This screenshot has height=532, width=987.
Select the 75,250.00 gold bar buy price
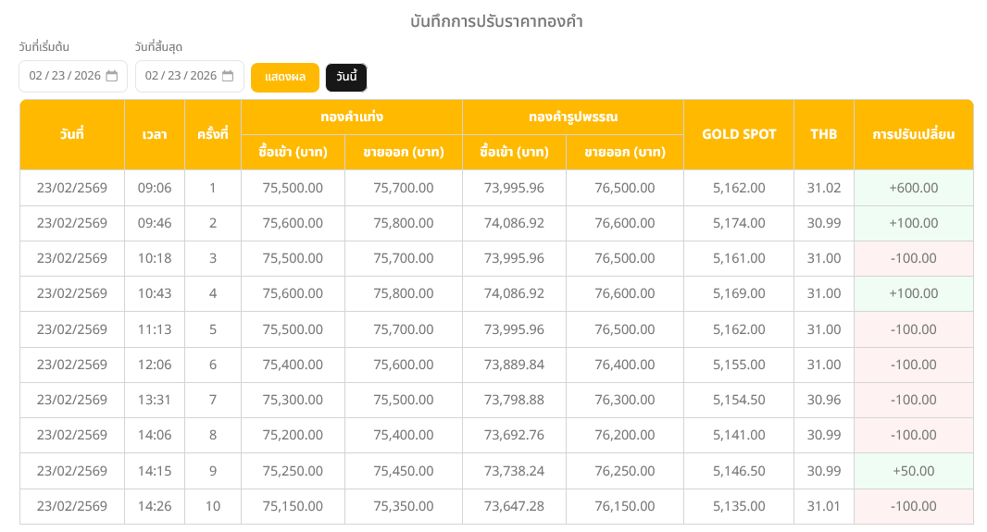(x=293, y=471)
